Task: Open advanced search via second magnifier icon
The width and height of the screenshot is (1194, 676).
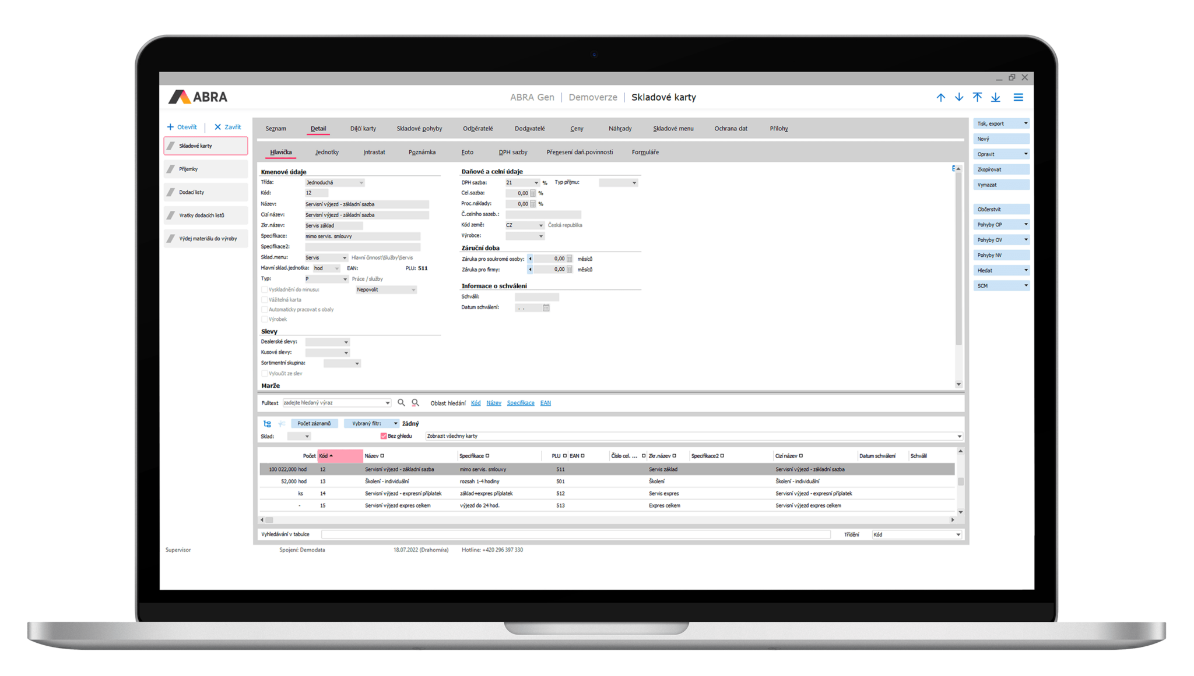Action: coord(415,402)
